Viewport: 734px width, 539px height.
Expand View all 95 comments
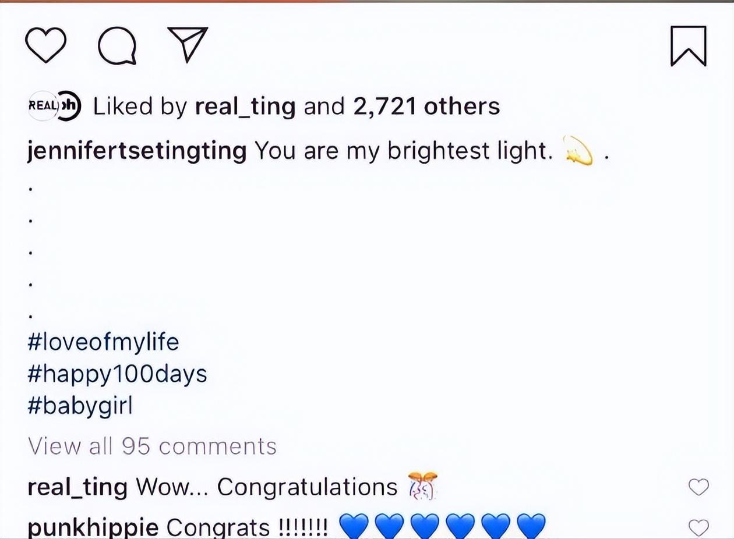[x=152, y=446]
